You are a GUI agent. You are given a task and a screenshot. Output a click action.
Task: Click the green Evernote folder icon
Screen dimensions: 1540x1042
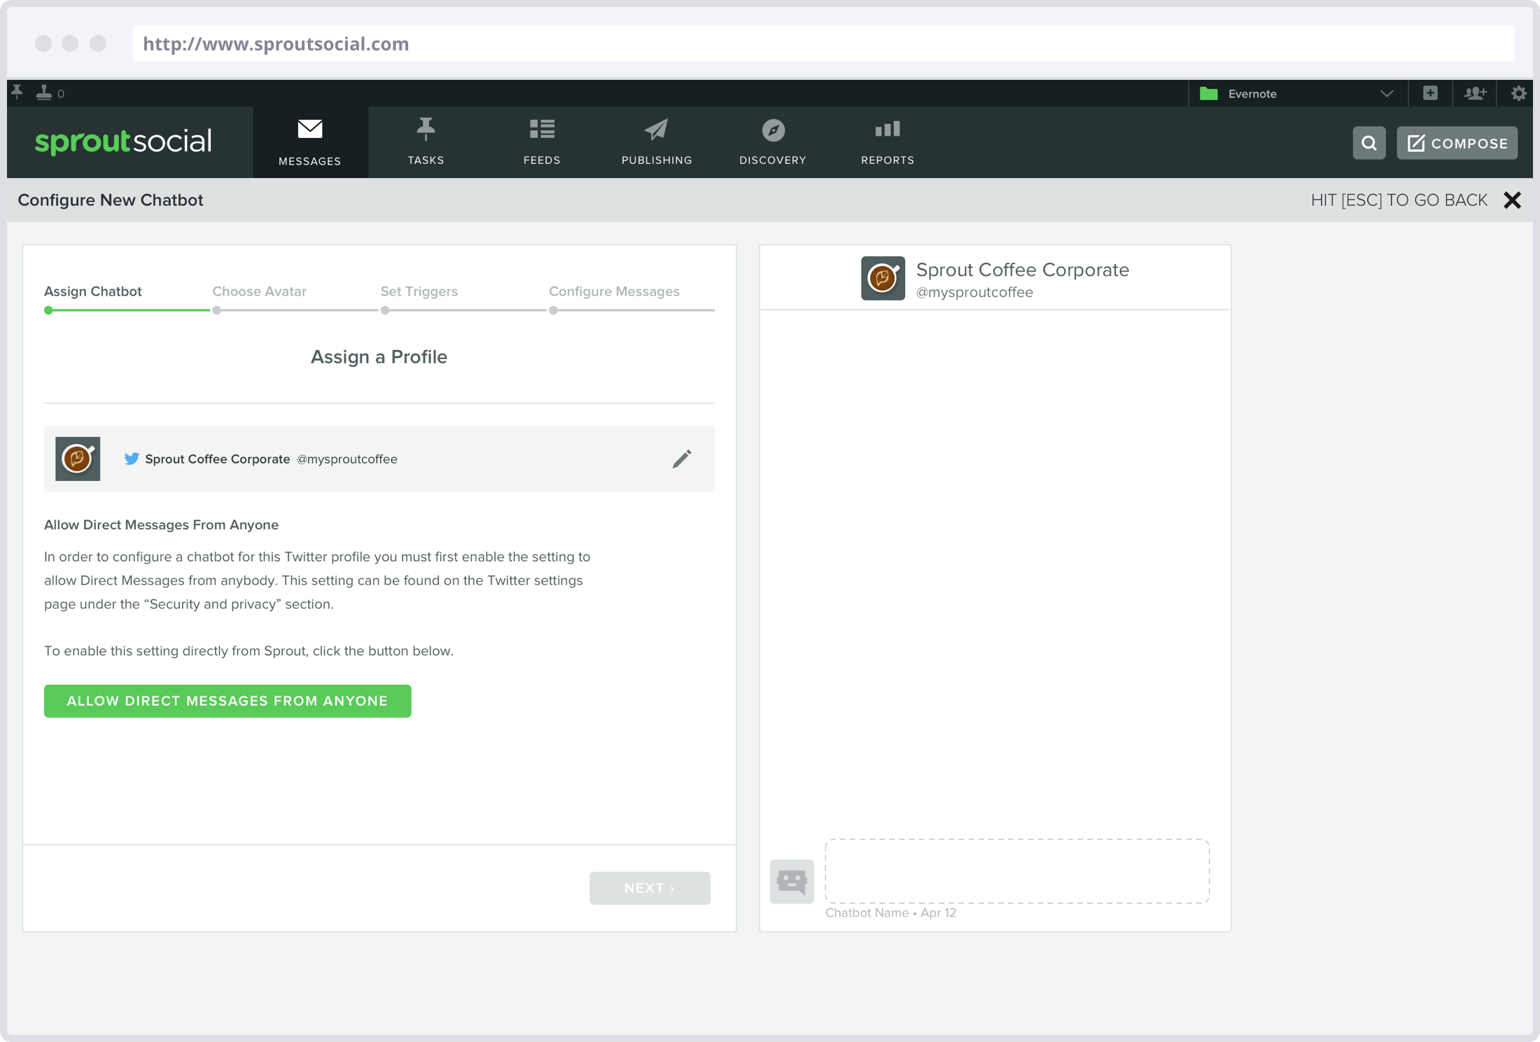(1209, 93)
